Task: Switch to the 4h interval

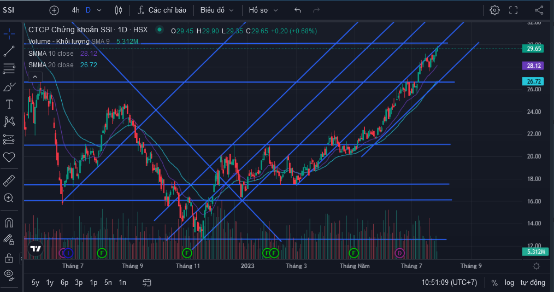Action: click(x=75, y=10)
